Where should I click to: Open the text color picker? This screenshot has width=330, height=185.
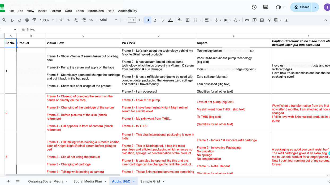click(170, 20)
